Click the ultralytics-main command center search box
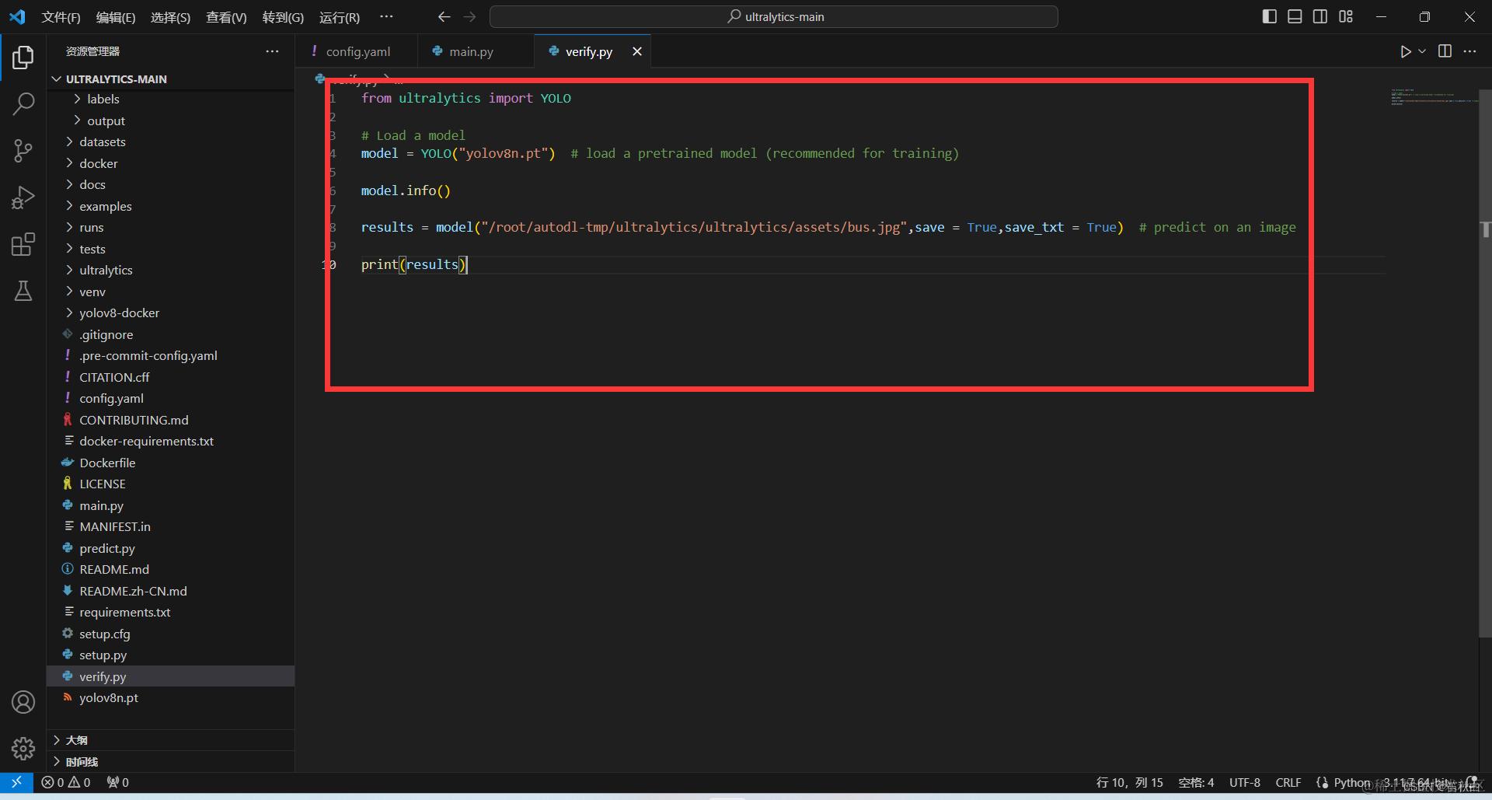This screenshot has height=800, width=1492. click(774, 16)
